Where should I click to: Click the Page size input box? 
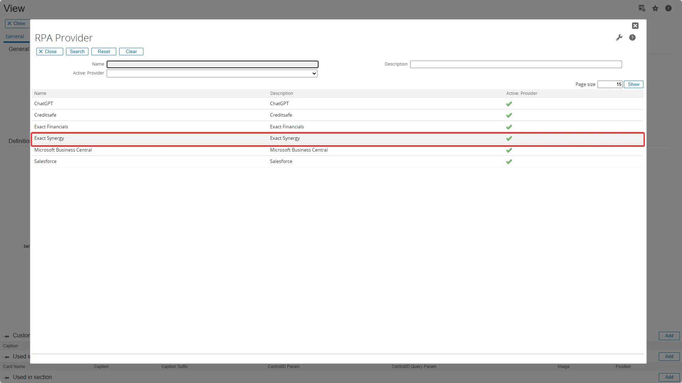click(x=610, y=85)
